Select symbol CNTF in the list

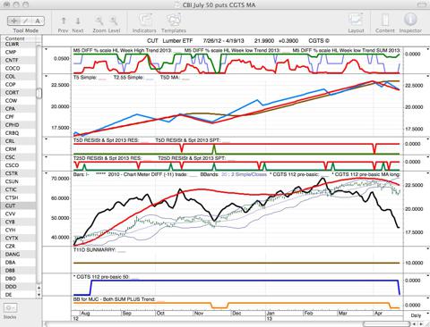18,60
